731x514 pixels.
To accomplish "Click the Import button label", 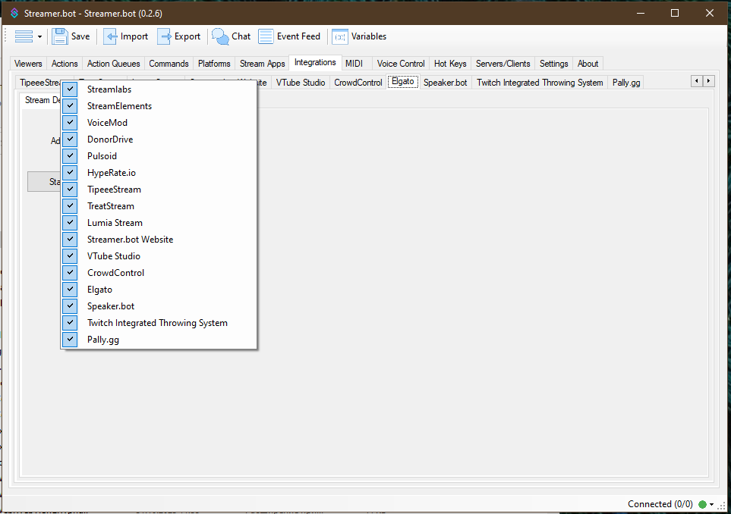I will [x=134, y=36].
